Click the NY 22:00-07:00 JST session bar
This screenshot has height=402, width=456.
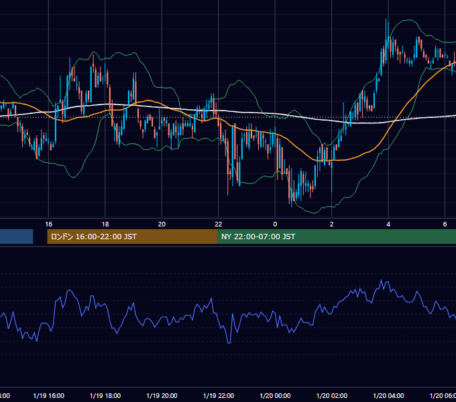pyautogui.click(x=337, y=237)
